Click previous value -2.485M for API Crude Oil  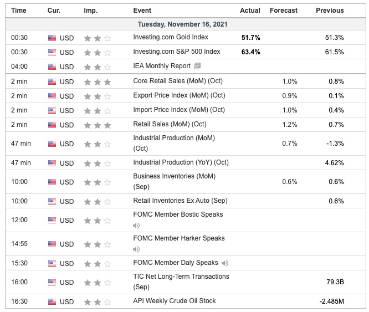click(331, 301)
